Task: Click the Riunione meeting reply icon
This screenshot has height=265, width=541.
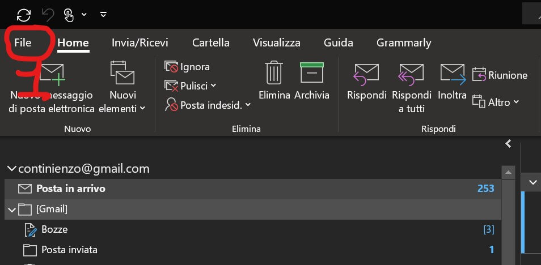Action: (x=480, y=75)
